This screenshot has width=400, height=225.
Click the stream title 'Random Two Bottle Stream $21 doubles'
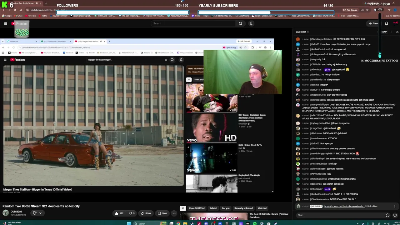pyautogui.click(x=41, y=206)
